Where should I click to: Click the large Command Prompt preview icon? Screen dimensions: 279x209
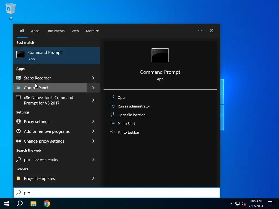click(160, 55)
